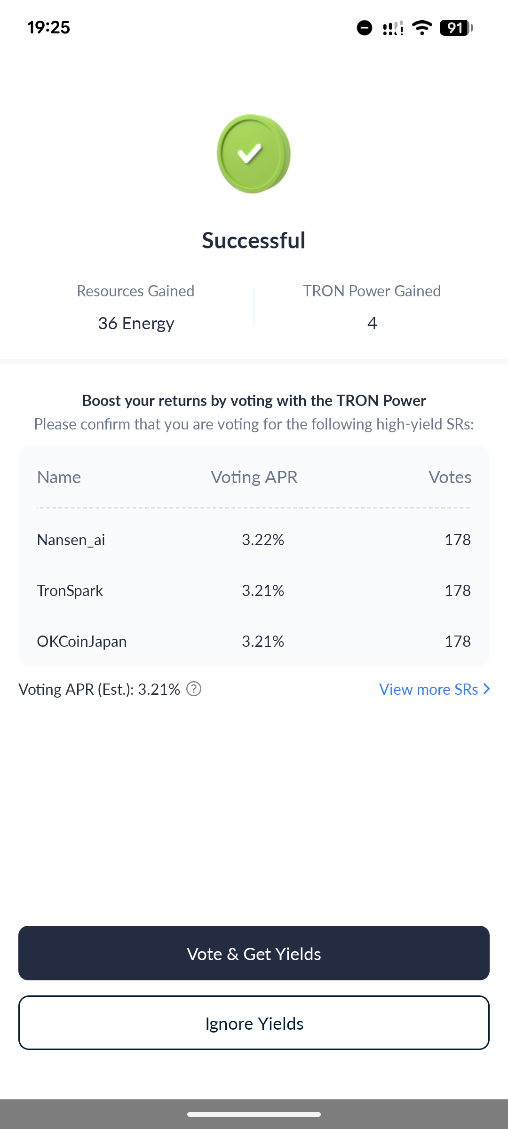Select the OKCoinJapan SR row
The height and width of the screenshot is (1129, 508).
[254, 641]
